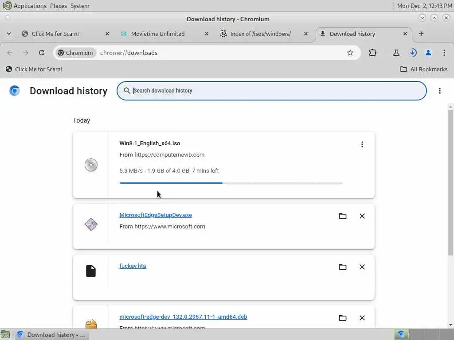Open the tab search dropdown arrow
The height and width of the screenshot is (340, 454).
click(9, 34)
